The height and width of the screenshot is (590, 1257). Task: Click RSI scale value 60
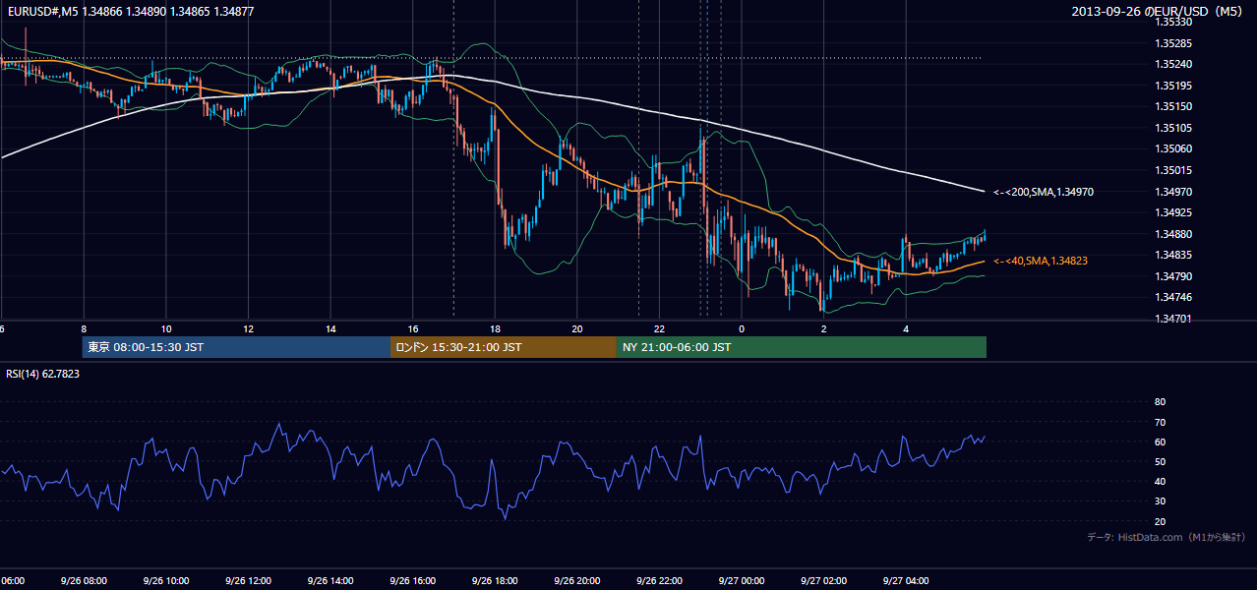[x=1160, y=442]
